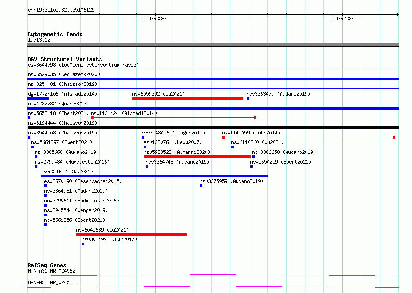The width and height of the screenshot is (412, 293).
Task: Click the nsv3364981 Audano2019 marker
Action: click(45, 195)
